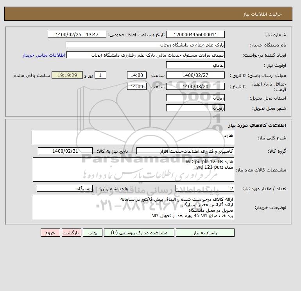
Task: Click the استان محل تحویل label
Action: tap(268, 98)
